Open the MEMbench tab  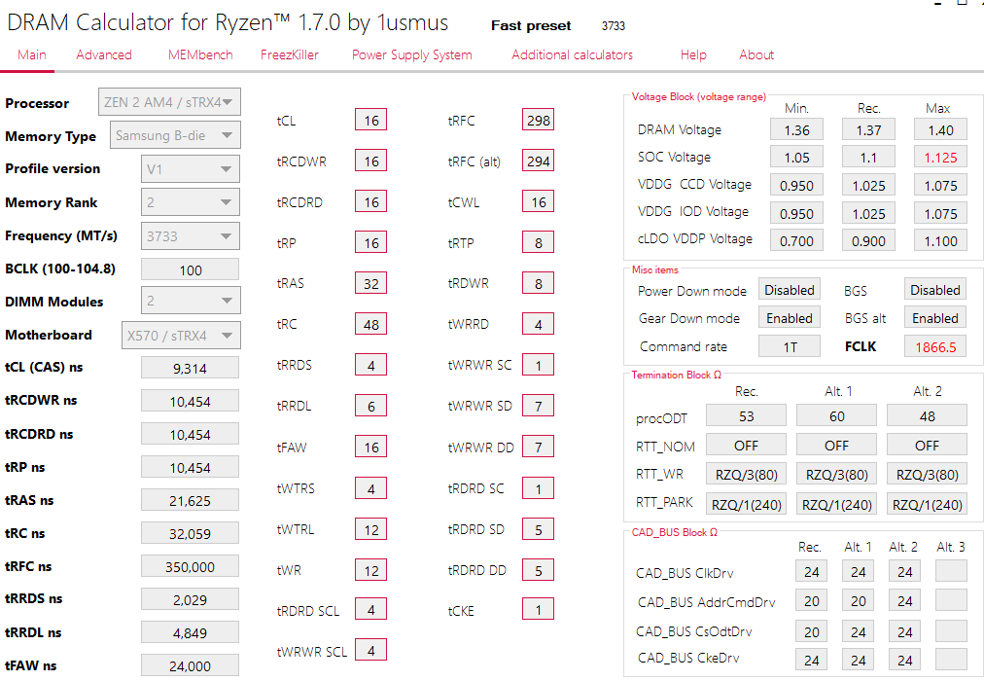tap(200, 54)
